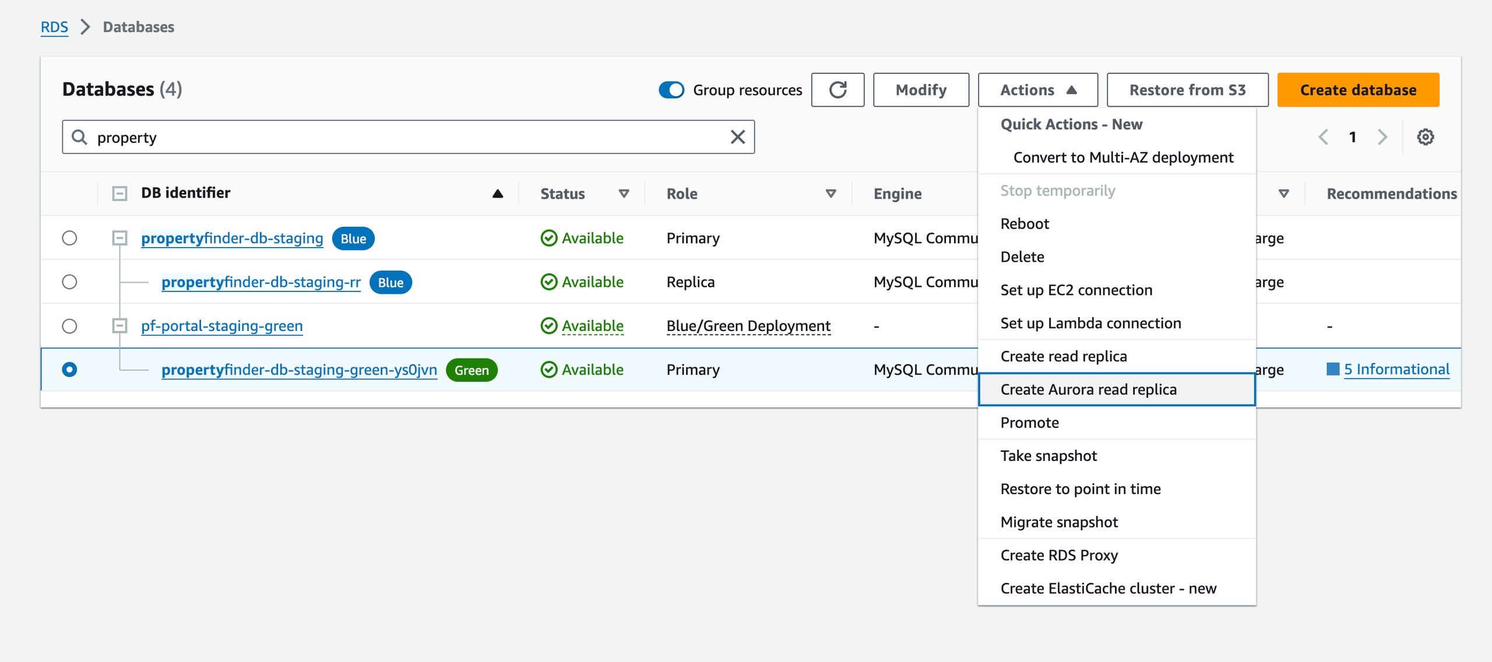Choose Reboot from the Actions menu
Screen dimensions: 1492x662
pyautogui.click(x=1117, y=224)
